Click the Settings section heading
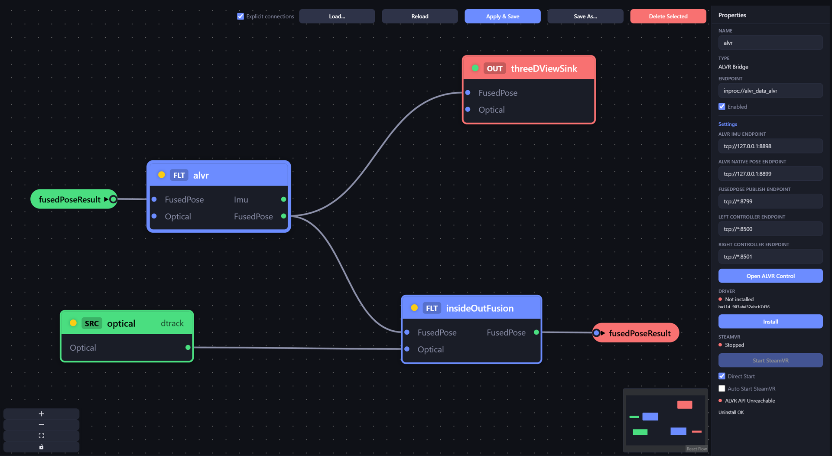 728,124
